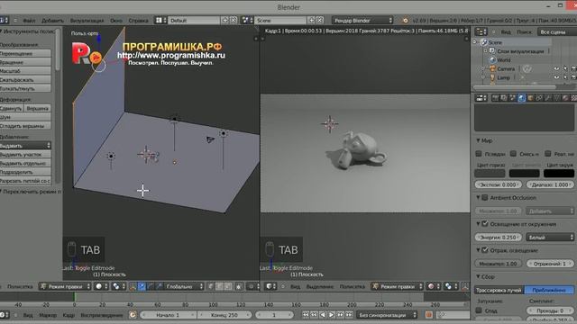The height and width of the screenshot is (324, 577).
Task: Click the Энергия 0.250 slider field
Action: [499, 238]
